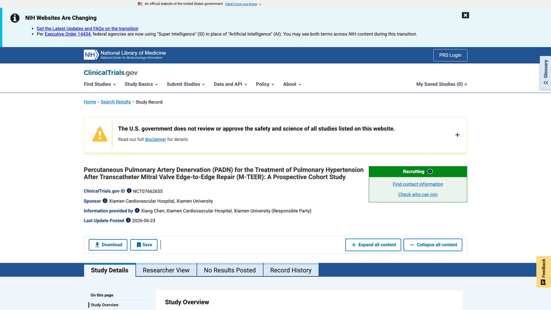Click the ClinicalTrials.gov site logo
Viewport: 551px width, 310px height.
111,73
